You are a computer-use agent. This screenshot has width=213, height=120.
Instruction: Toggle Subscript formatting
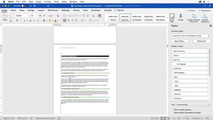click(x=34, y=21)
